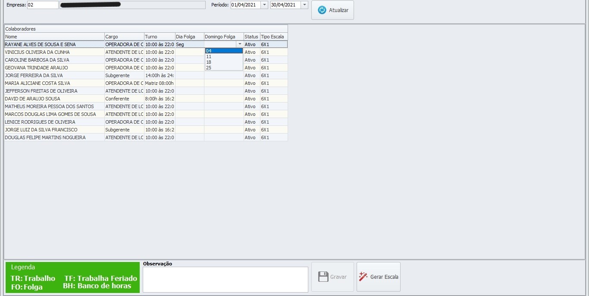Click the Atualizar refresh icon
The image size is (589, 296).
pos(322,10)
